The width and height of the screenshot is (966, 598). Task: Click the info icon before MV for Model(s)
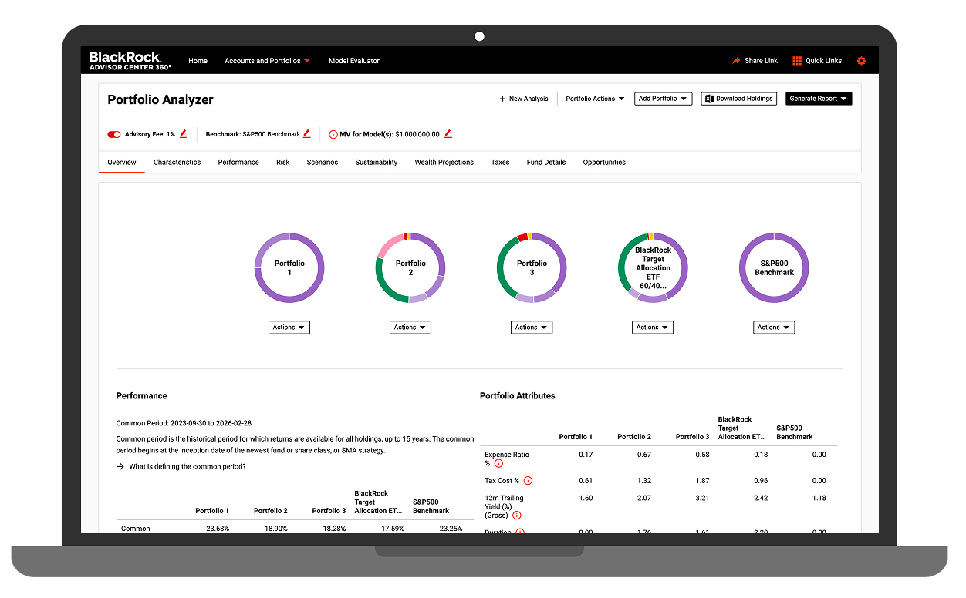click(333, 134)
